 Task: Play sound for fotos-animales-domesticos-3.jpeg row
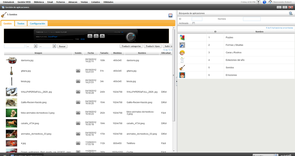pyautogui.click(x=78, y=113)
